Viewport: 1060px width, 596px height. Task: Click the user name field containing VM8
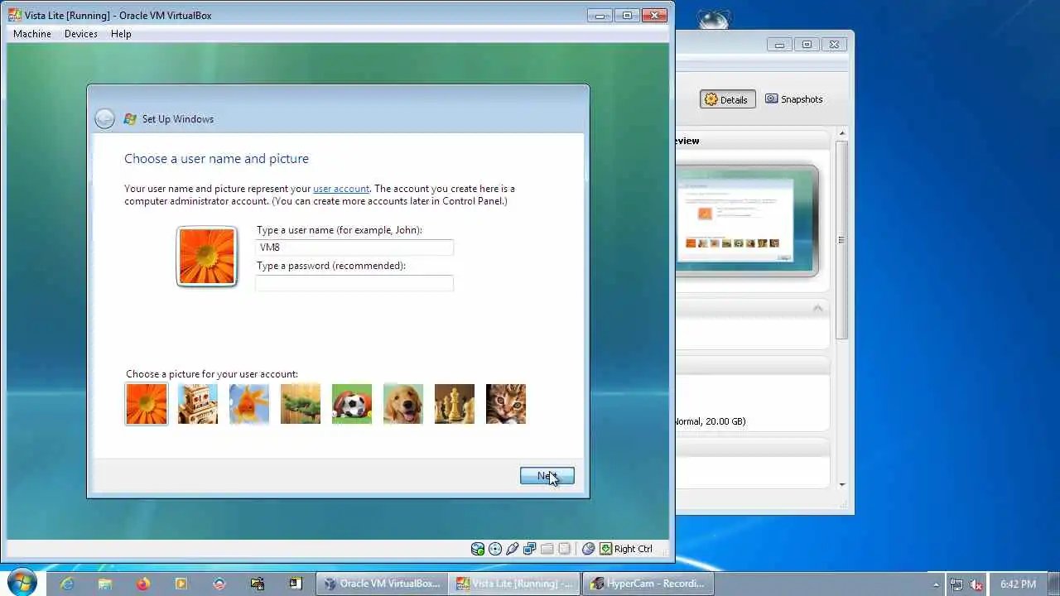pos(354,248)
